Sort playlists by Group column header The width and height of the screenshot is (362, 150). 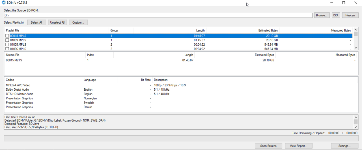[121, 30]
